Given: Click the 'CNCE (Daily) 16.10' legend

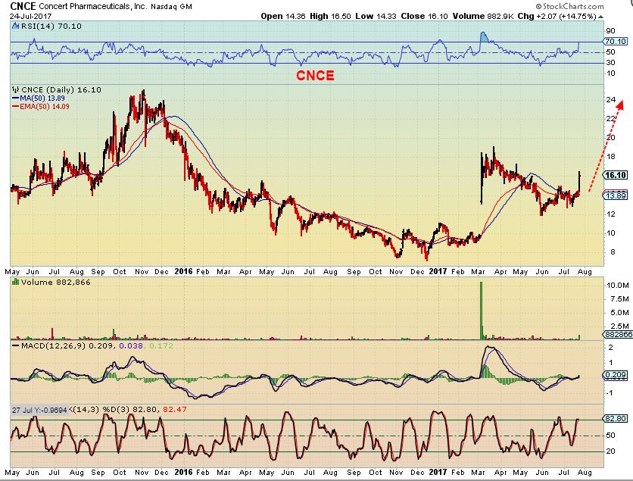Looking at the screenshot, I should point(61,89).
